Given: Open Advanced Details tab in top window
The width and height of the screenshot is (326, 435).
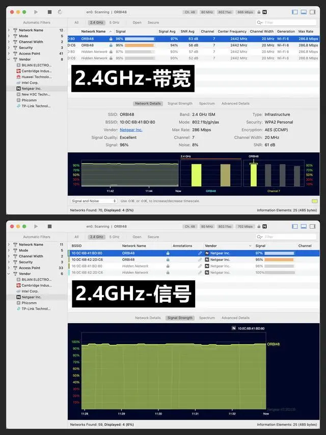Looking at the screenshot, I should tap(235, 104).
